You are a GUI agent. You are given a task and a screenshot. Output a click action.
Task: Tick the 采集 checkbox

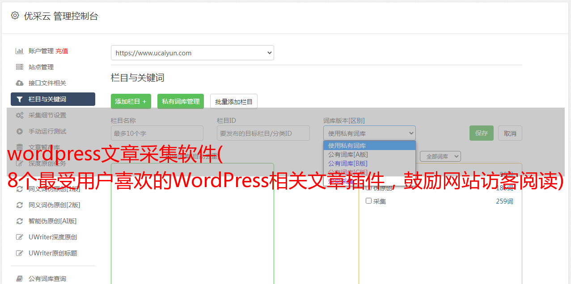pyautogui.click(x=369, y=201)
